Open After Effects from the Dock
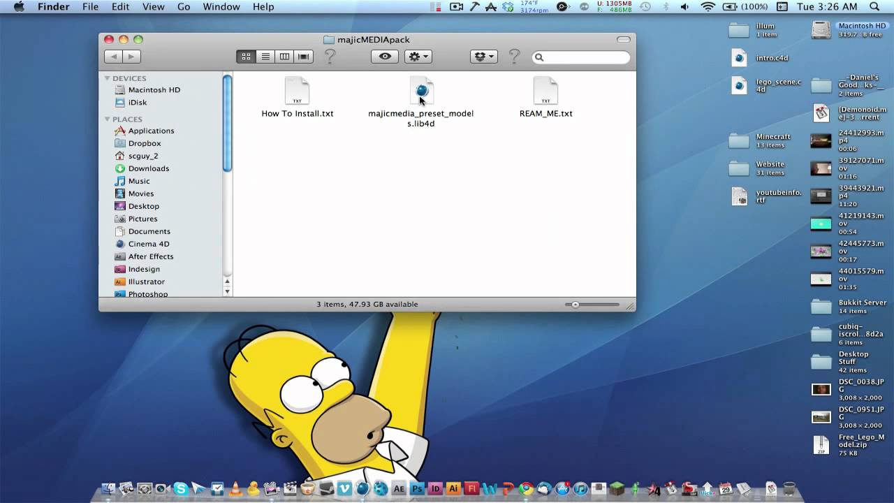Screen dimensions: 894x503 400,489
